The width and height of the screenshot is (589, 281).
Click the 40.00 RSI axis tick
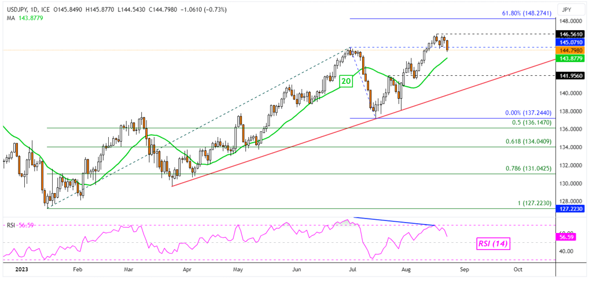(565, 252)
